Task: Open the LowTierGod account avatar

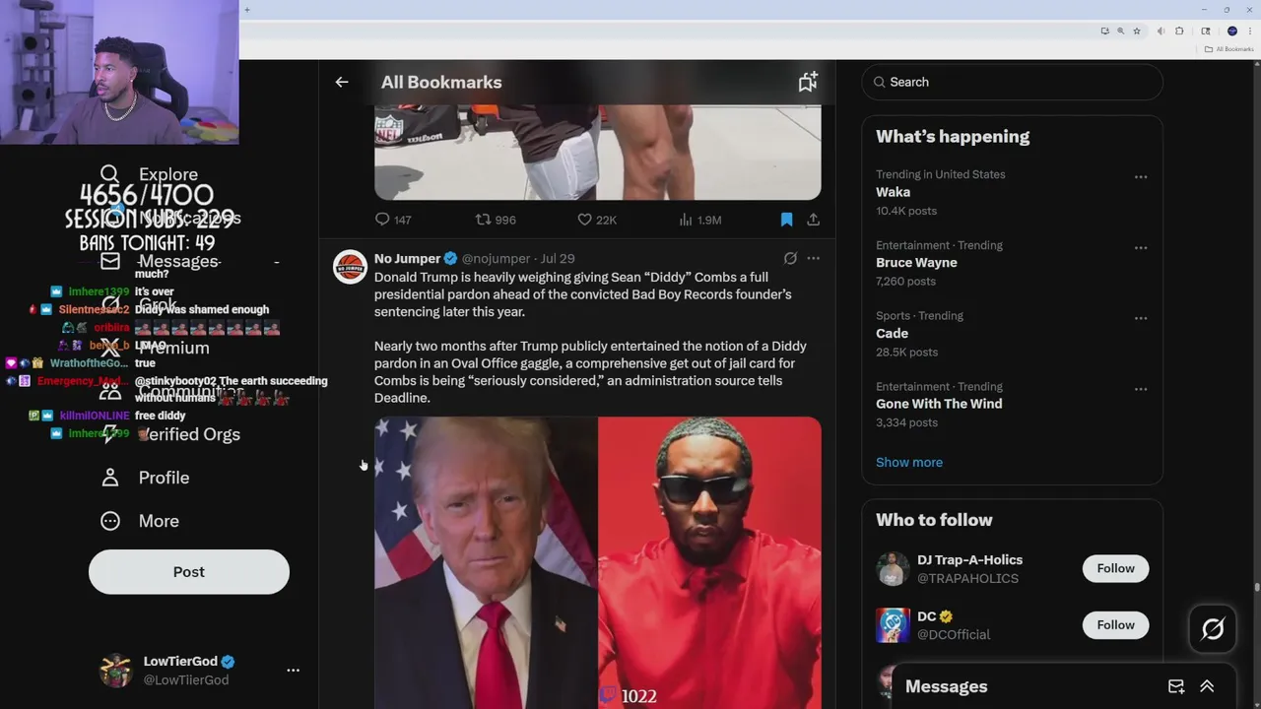Action: [115, 670]
